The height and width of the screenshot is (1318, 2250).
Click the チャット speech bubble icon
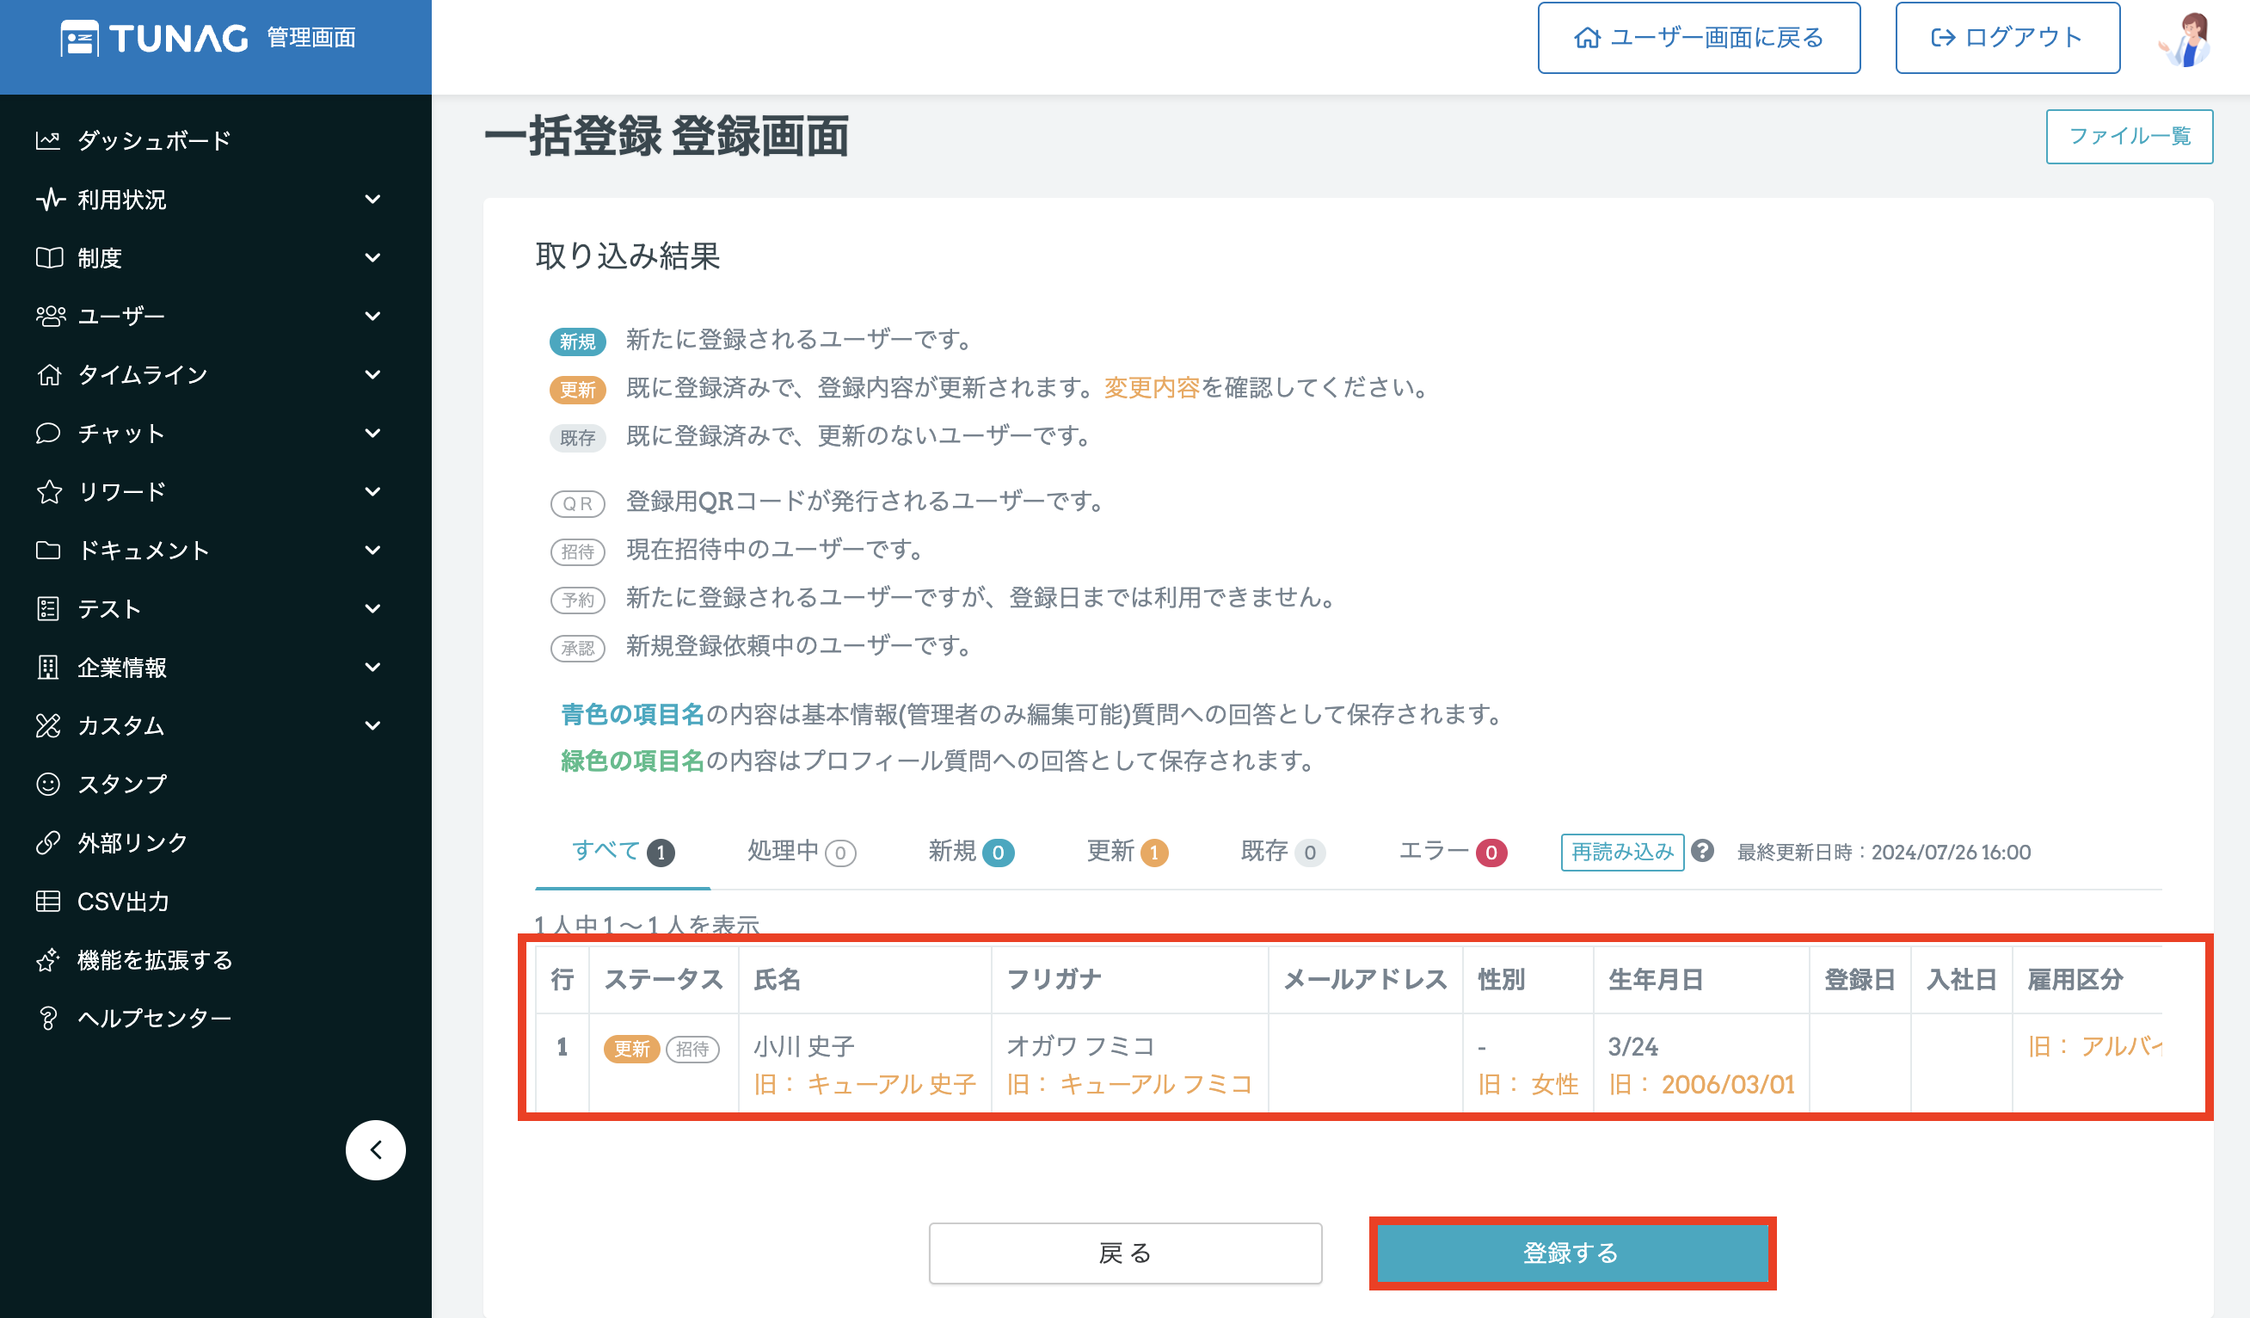click(x=48, y=433)
